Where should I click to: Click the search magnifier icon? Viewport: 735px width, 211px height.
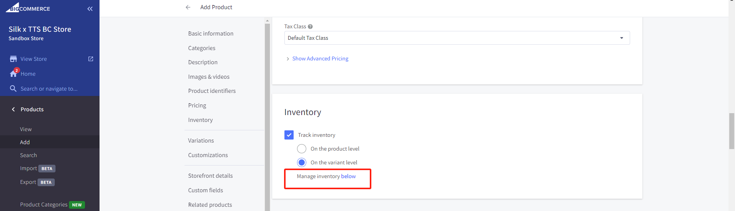click(13, 89)
